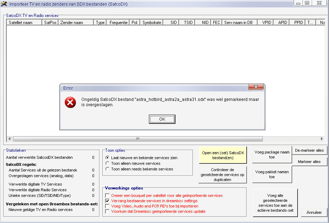The image size is (329, 223).
Task: Click the horizontal scrollbar thumb
Action: [138, 139]
